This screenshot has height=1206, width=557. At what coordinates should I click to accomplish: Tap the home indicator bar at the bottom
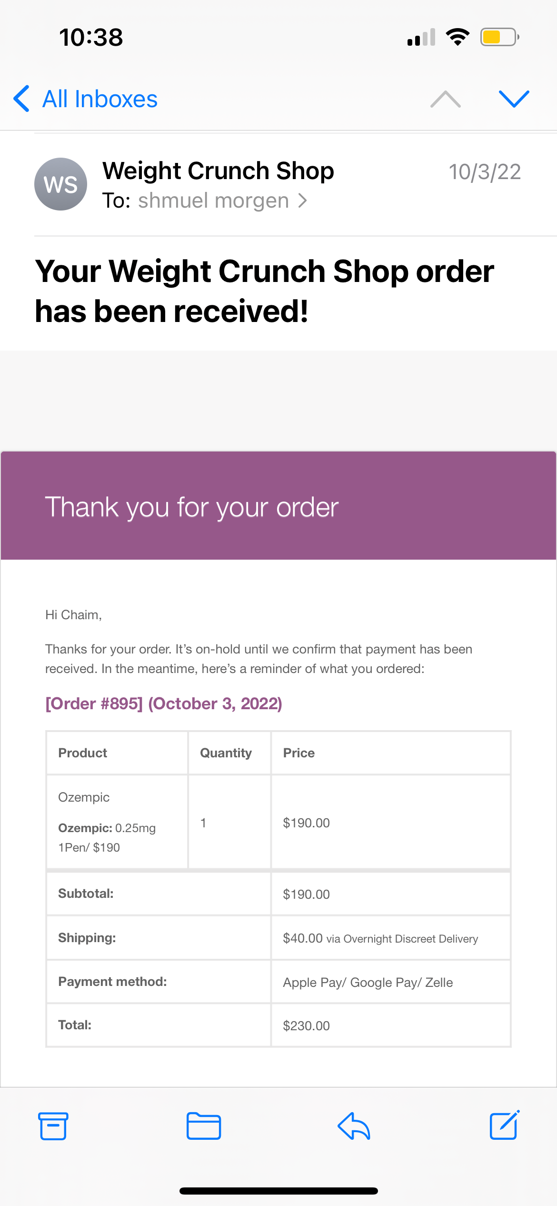278,1191
